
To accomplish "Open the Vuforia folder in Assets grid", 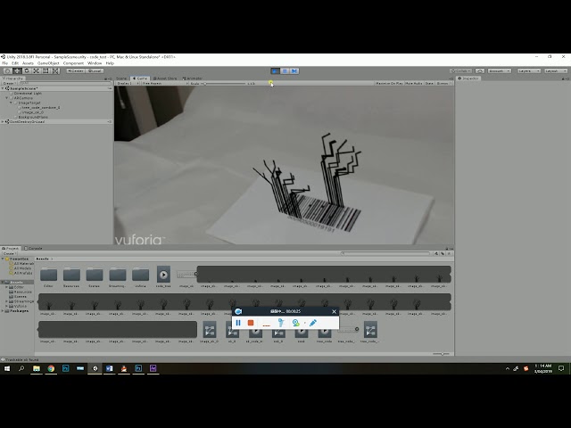I will pos(140,275).
